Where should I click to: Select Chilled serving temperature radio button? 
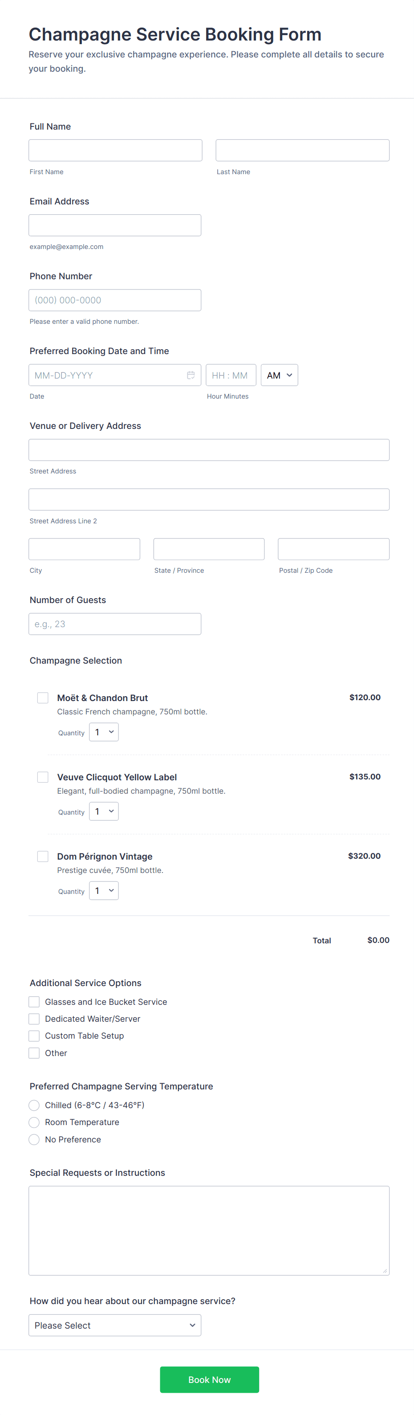click(x=34, y=1105)
